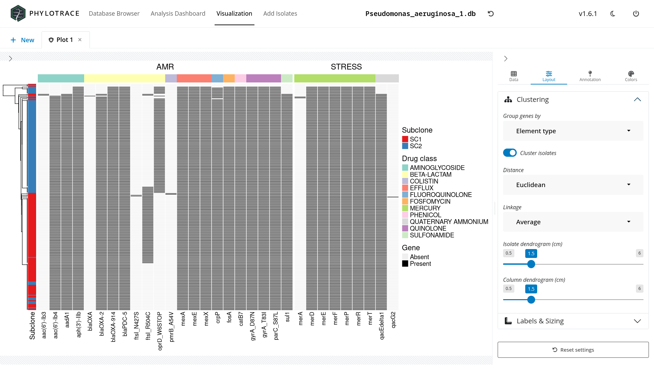Click the AMR heatmap heading
Image resolution: width=654 pixels, height=368 pixels.
[x=165, y=67]
